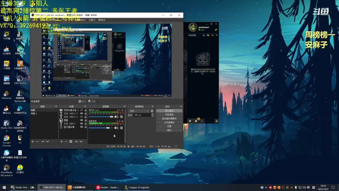Enable 工作室模式 studio mode
The height and width of the screenshot is (191, 339).
169,123
